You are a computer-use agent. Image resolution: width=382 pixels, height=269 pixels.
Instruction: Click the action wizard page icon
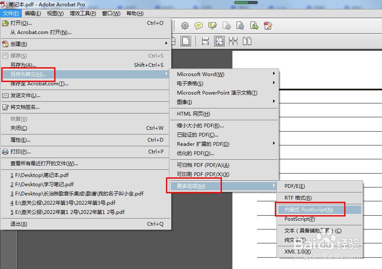click(240, 26)
